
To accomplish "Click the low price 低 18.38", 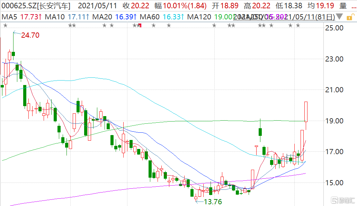I will [289, 6].
